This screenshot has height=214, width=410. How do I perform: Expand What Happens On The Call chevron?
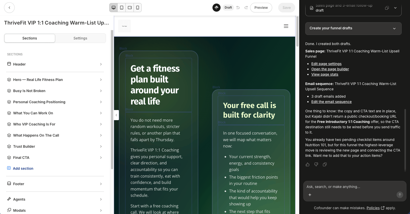coord(101,135)
